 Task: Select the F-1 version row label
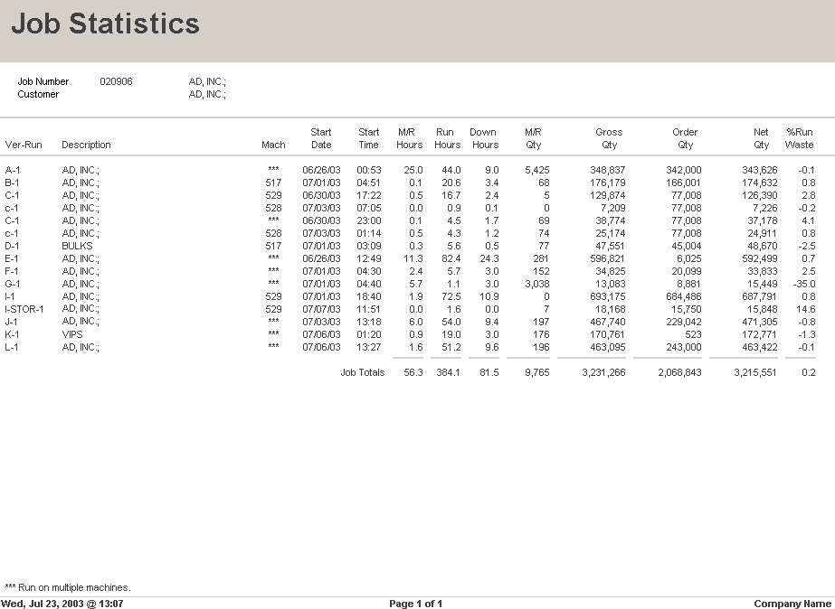[12, 271]
